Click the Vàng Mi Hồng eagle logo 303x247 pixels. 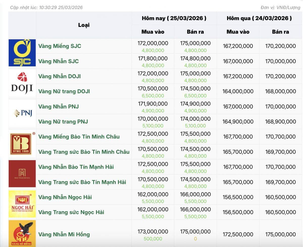[22, 234]
